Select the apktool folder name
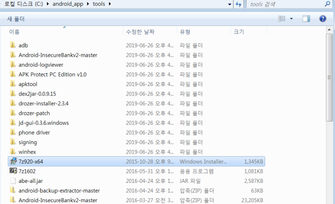The height and width of the screenshot is (204, 335). click(x=28, y=84)
